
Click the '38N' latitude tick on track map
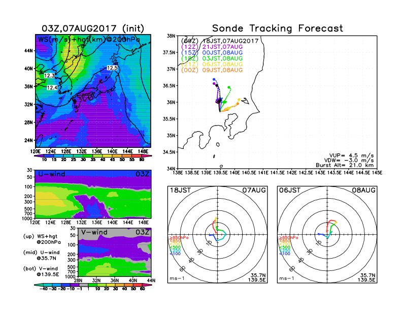click(171, 36)
